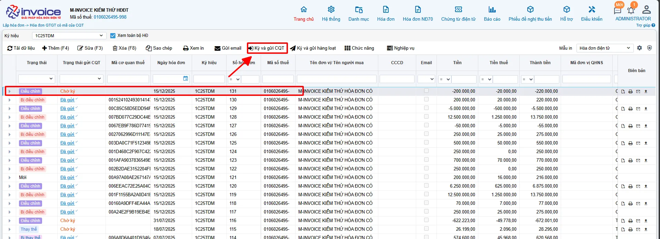Click the Phiếu đề nghị thu tiền icon

(530, 9)
